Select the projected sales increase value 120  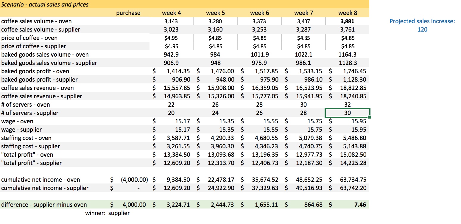(x=422, y=29)
